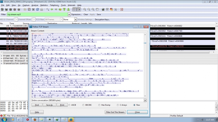Jump to first packet icon
Image resolution: width=218 pixels, height=122 pixels.
pyautogui.click(x=64, y=9)
